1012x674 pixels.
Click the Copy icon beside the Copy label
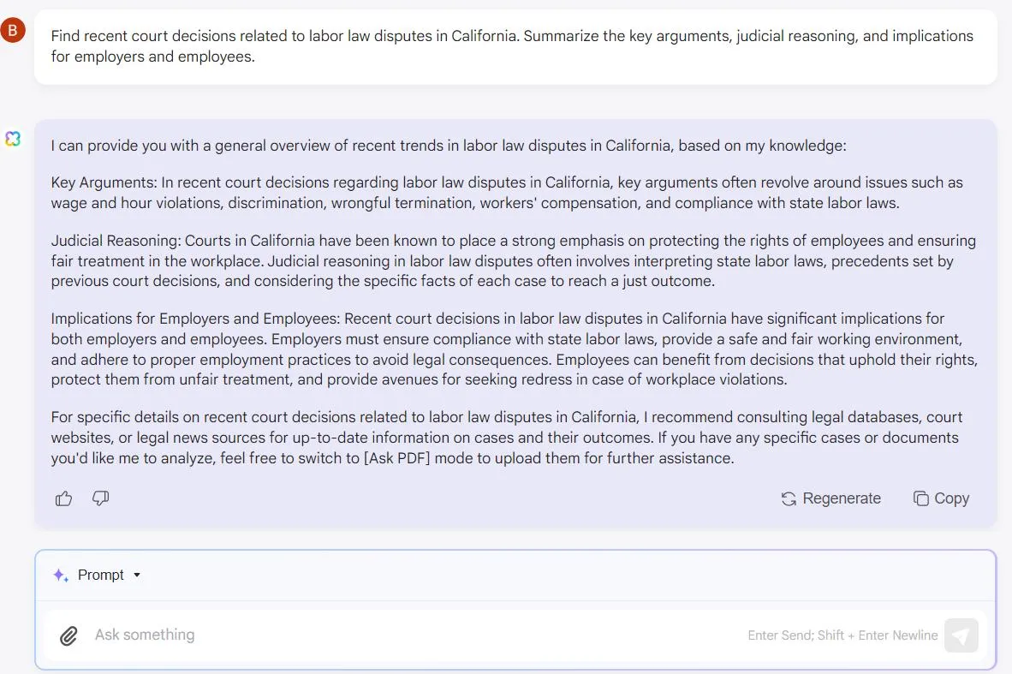[920, 498]
